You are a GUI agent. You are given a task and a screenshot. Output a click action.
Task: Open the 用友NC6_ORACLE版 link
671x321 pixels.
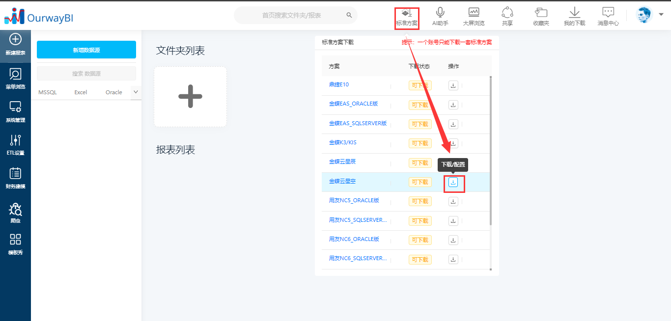pos(354,239)
